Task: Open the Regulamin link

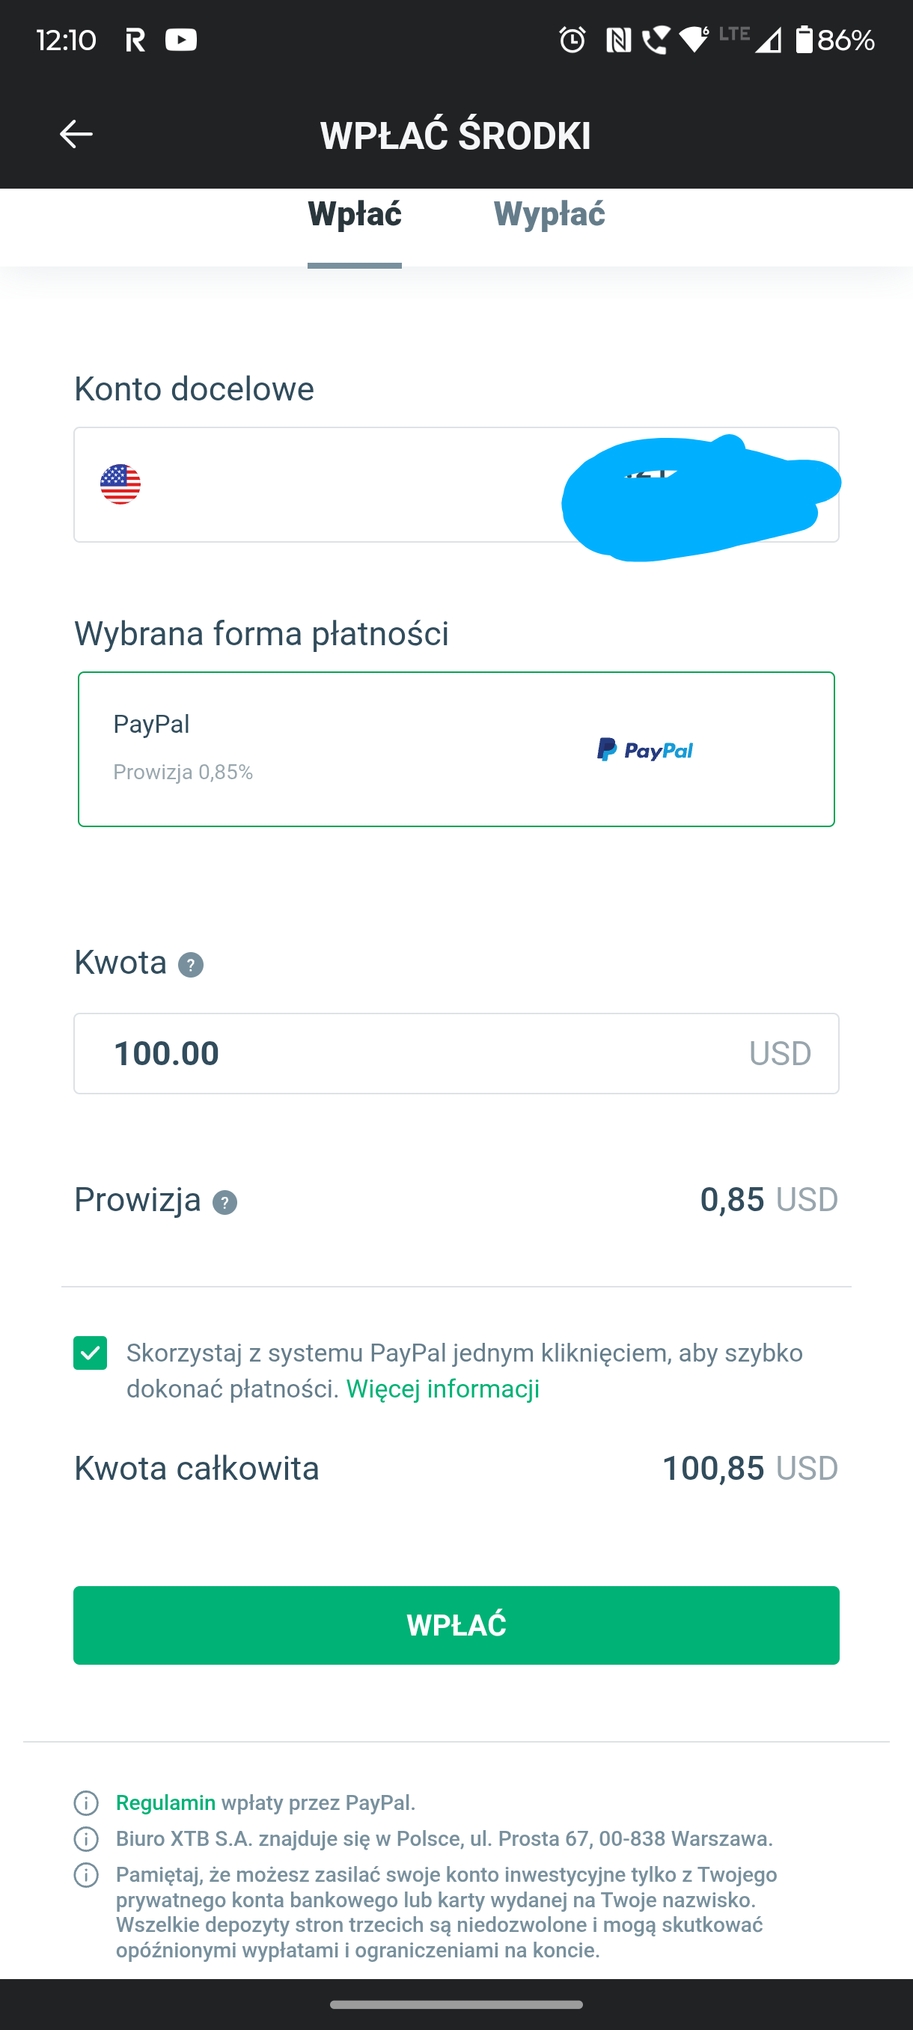Action: click(x=165, y=1803)
